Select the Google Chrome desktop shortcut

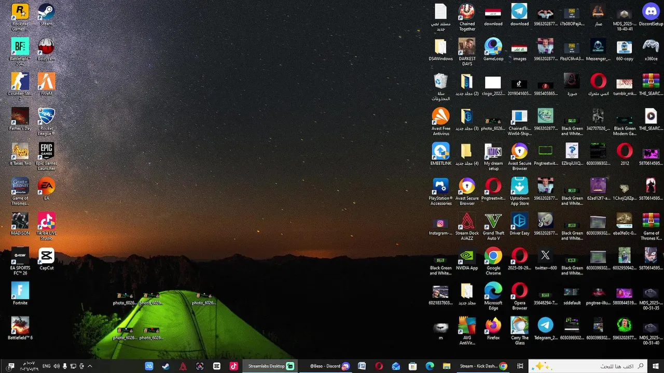tap(493, 261)
